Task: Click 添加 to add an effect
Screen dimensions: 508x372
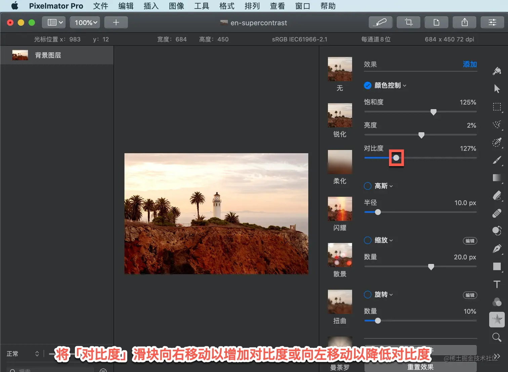Action: point(470,64)
